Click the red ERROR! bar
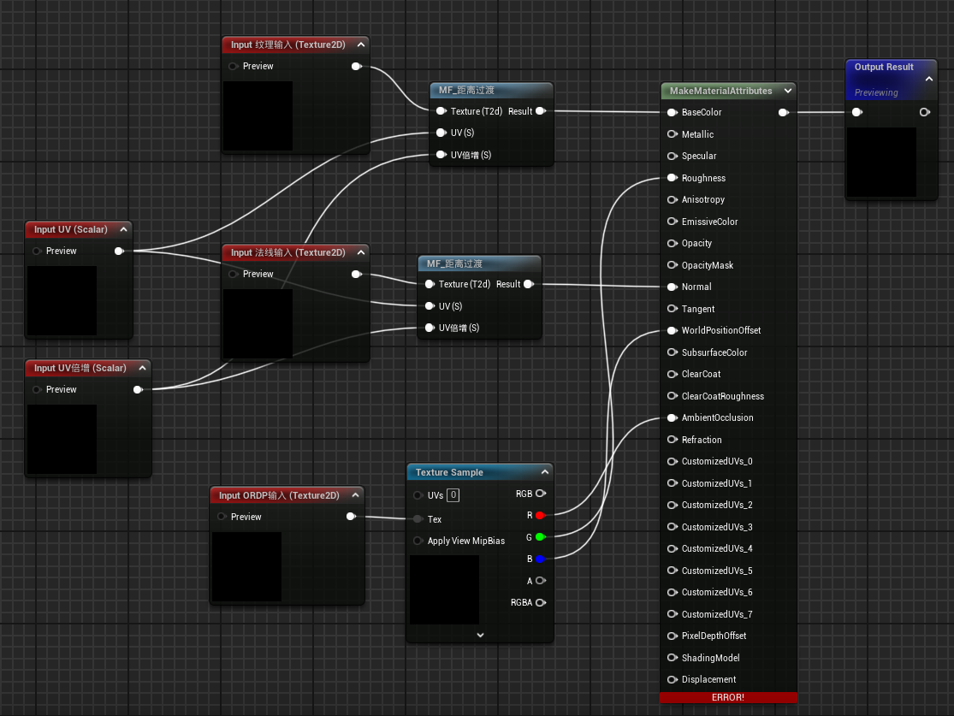This screenshot has width=954, height=716. point(728,698)
